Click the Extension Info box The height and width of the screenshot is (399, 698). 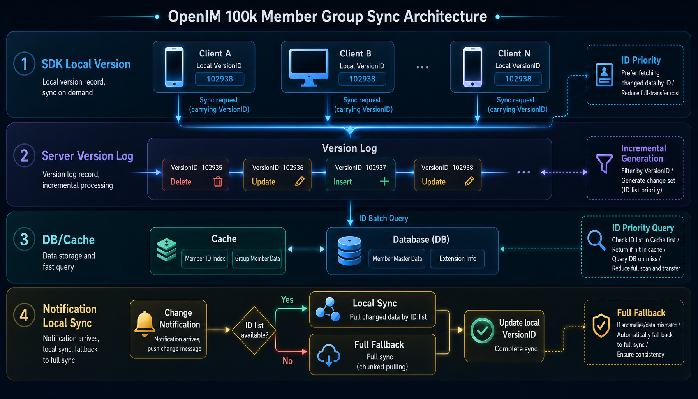click(458, 258)
